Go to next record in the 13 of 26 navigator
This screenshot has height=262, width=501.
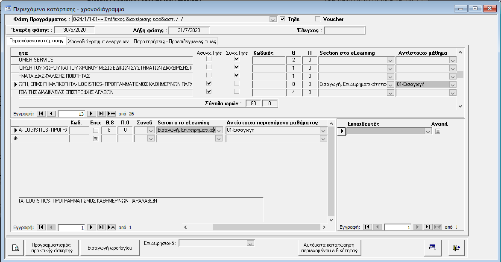tap(91, 113)
